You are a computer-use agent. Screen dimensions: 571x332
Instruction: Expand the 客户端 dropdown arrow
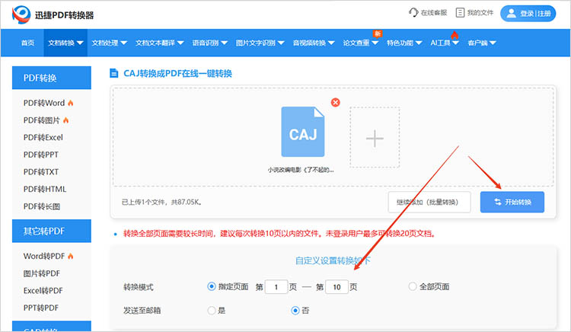click(493, 43)
